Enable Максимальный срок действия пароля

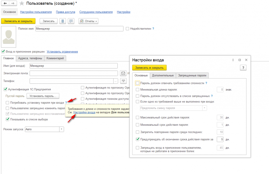(x=137, y=117)
